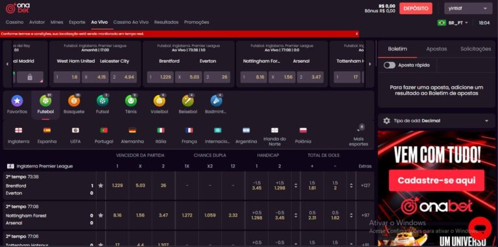Image resolution: width=498 pixels, height=247 pixels.
Task: Select Brentford handicap -1.5 at 3.45
Action: (x=257, y=186)
